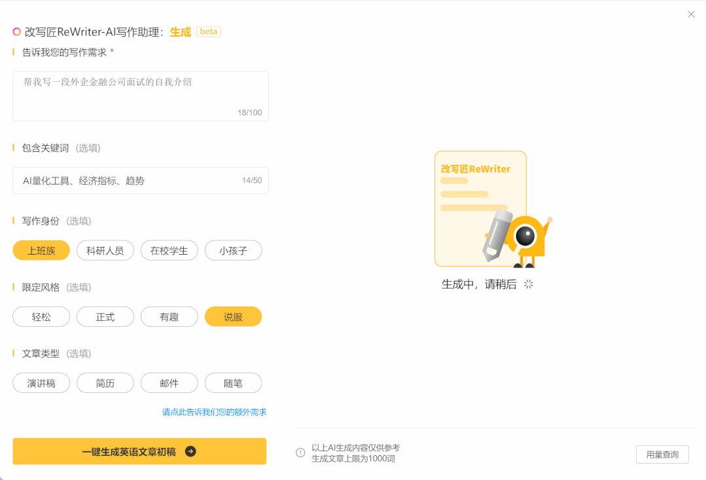The image size is (706, 480).
Task: Enable the 正式 style option
Action: (x=105, y=316)
